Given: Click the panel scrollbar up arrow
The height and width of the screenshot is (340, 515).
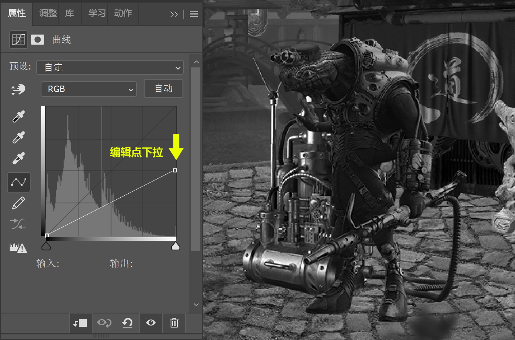Looking at the screenshot, I should pyautogui.click(x=196, y=62).
